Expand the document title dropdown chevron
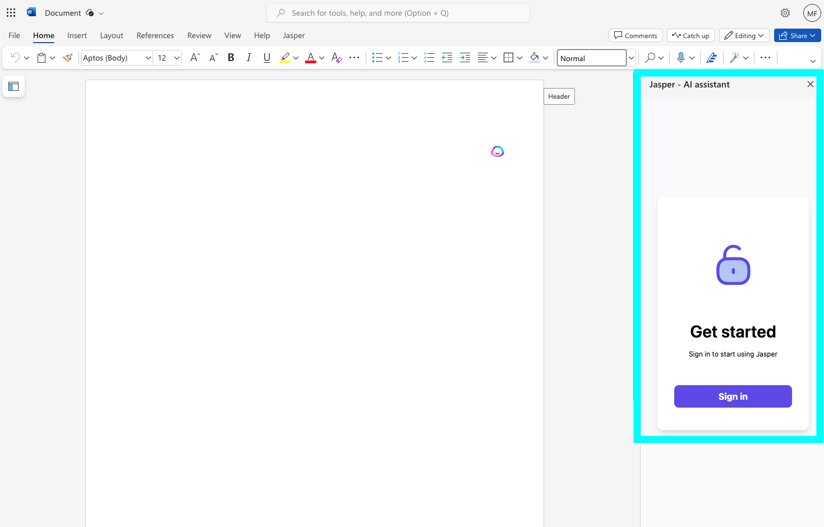The image size is (824, 527). [102, 13]
